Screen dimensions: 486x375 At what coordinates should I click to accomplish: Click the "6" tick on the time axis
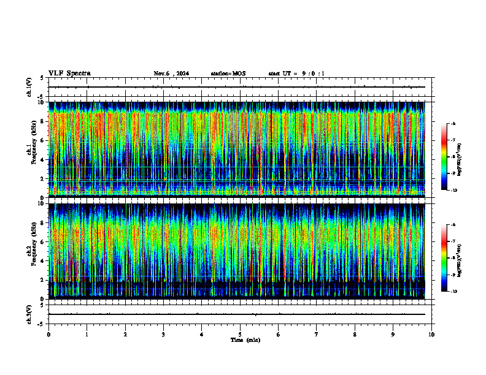pos(279,335)
